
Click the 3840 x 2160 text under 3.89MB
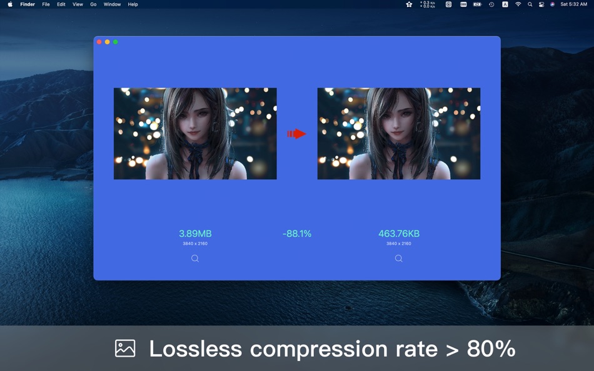click(195, 244)
